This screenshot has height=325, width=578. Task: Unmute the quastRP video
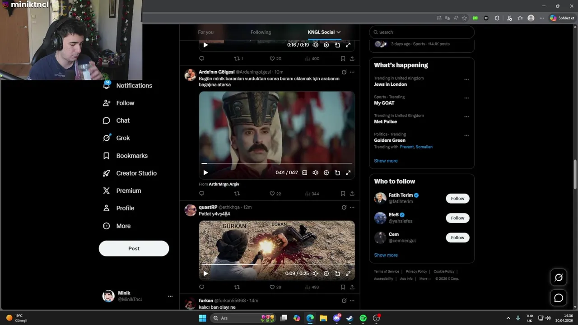tap(315, 274)
